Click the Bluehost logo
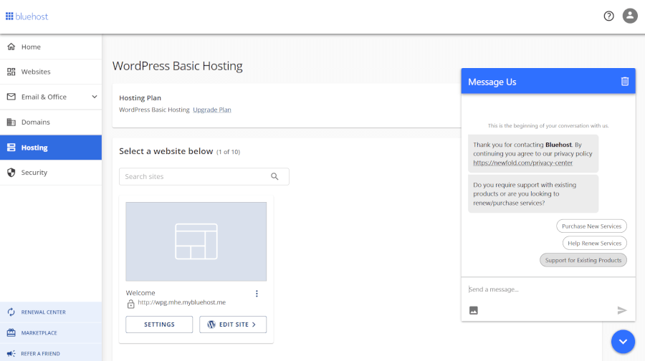Screen dimensions: 645x361 pyautogui.click(x=27, y=16)
